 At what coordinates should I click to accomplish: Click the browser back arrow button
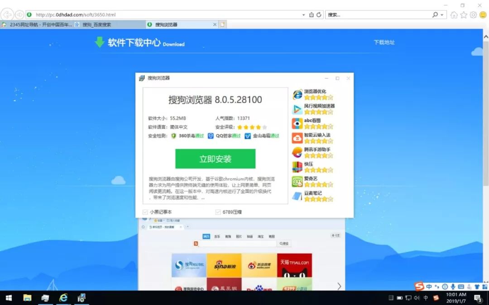[7, 14]
